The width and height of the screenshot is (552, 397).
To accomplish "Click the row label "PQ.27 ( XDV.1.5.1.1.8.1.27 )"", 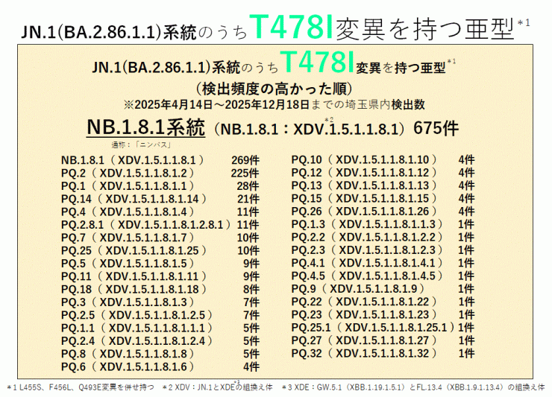I will coord(364,340).
